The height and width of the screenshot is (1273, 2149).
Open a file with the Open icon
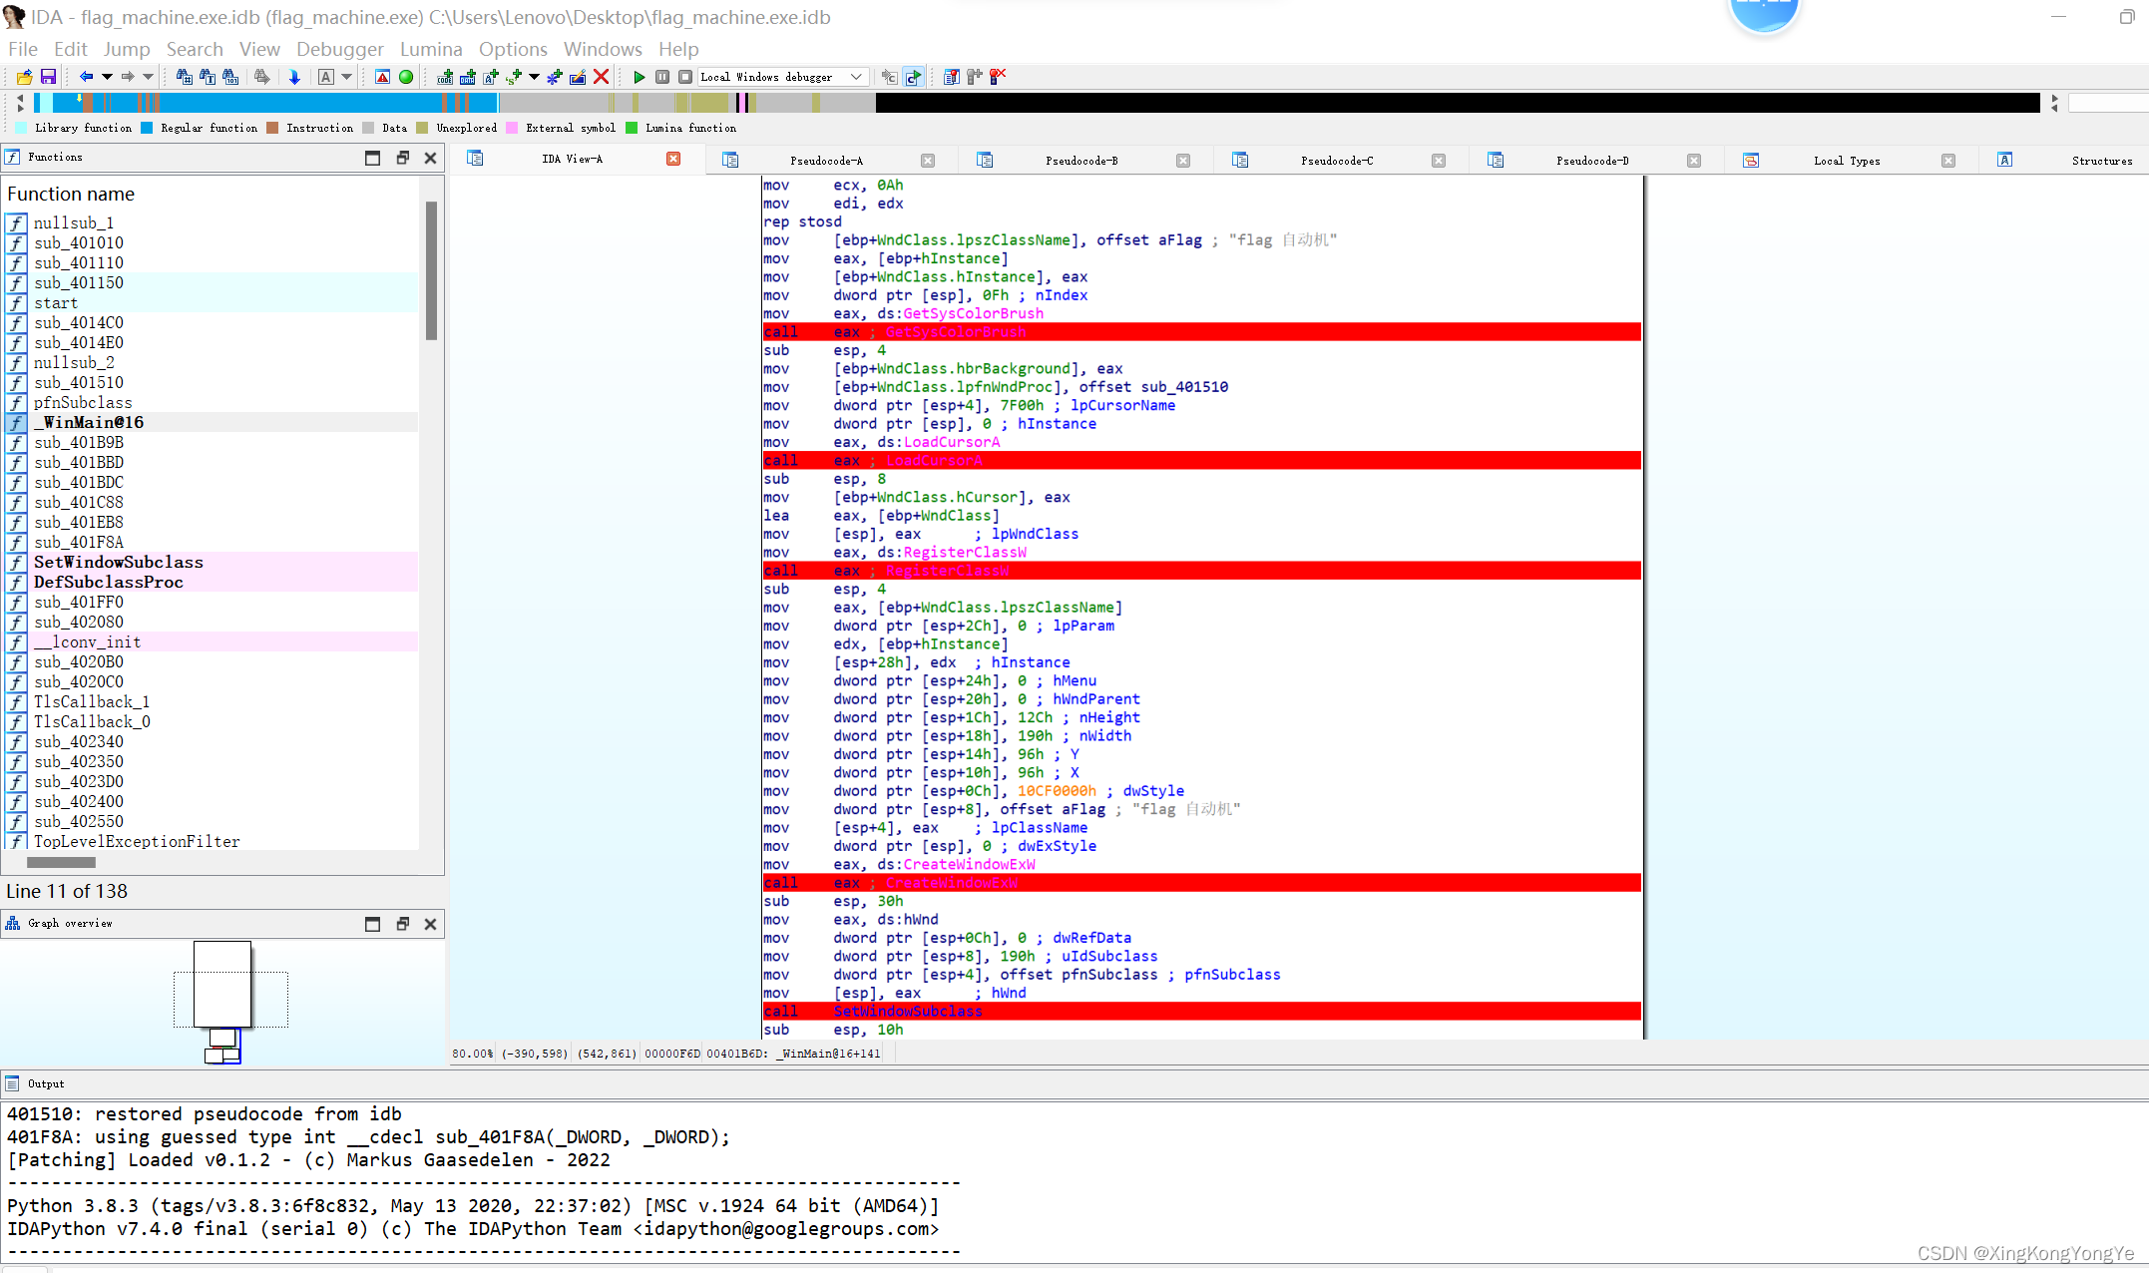[23, 77]
